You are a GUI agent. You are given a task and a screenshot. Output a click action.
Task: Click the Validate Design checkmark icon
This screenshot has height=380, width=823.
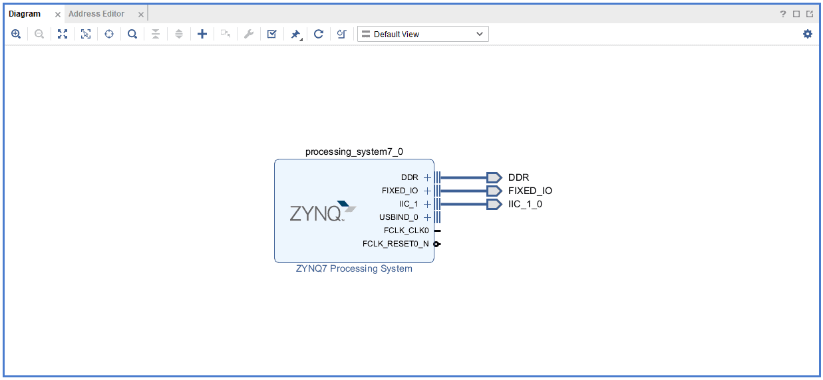pyautogui.click(x=271, y=34)
